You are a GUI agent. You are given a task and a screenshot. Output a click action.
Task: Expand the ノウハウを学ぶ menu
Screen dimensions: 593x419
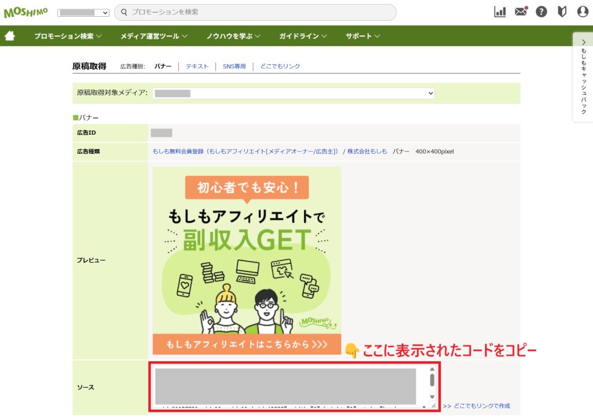233,36
